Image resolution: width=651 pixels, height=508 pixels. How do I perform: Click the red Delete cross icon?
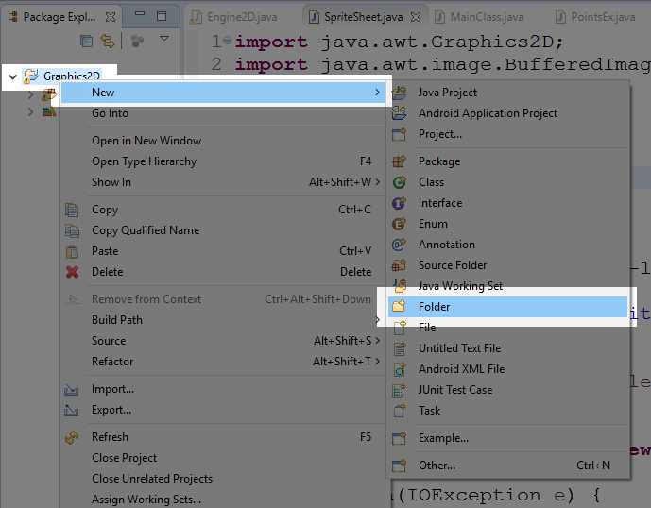click(x=72, y=272)
